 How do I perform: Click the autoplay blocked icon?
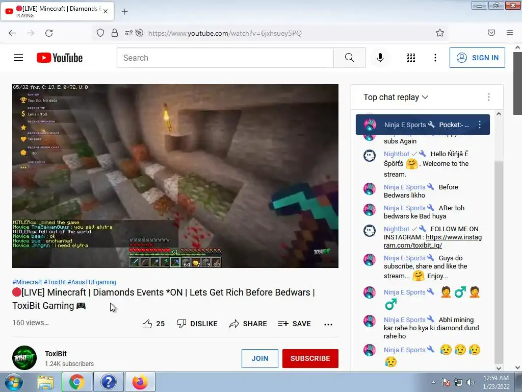tap(140, 33)
